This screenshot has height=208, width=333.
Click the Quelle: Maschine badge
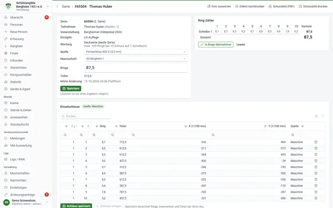pos(93,106)
